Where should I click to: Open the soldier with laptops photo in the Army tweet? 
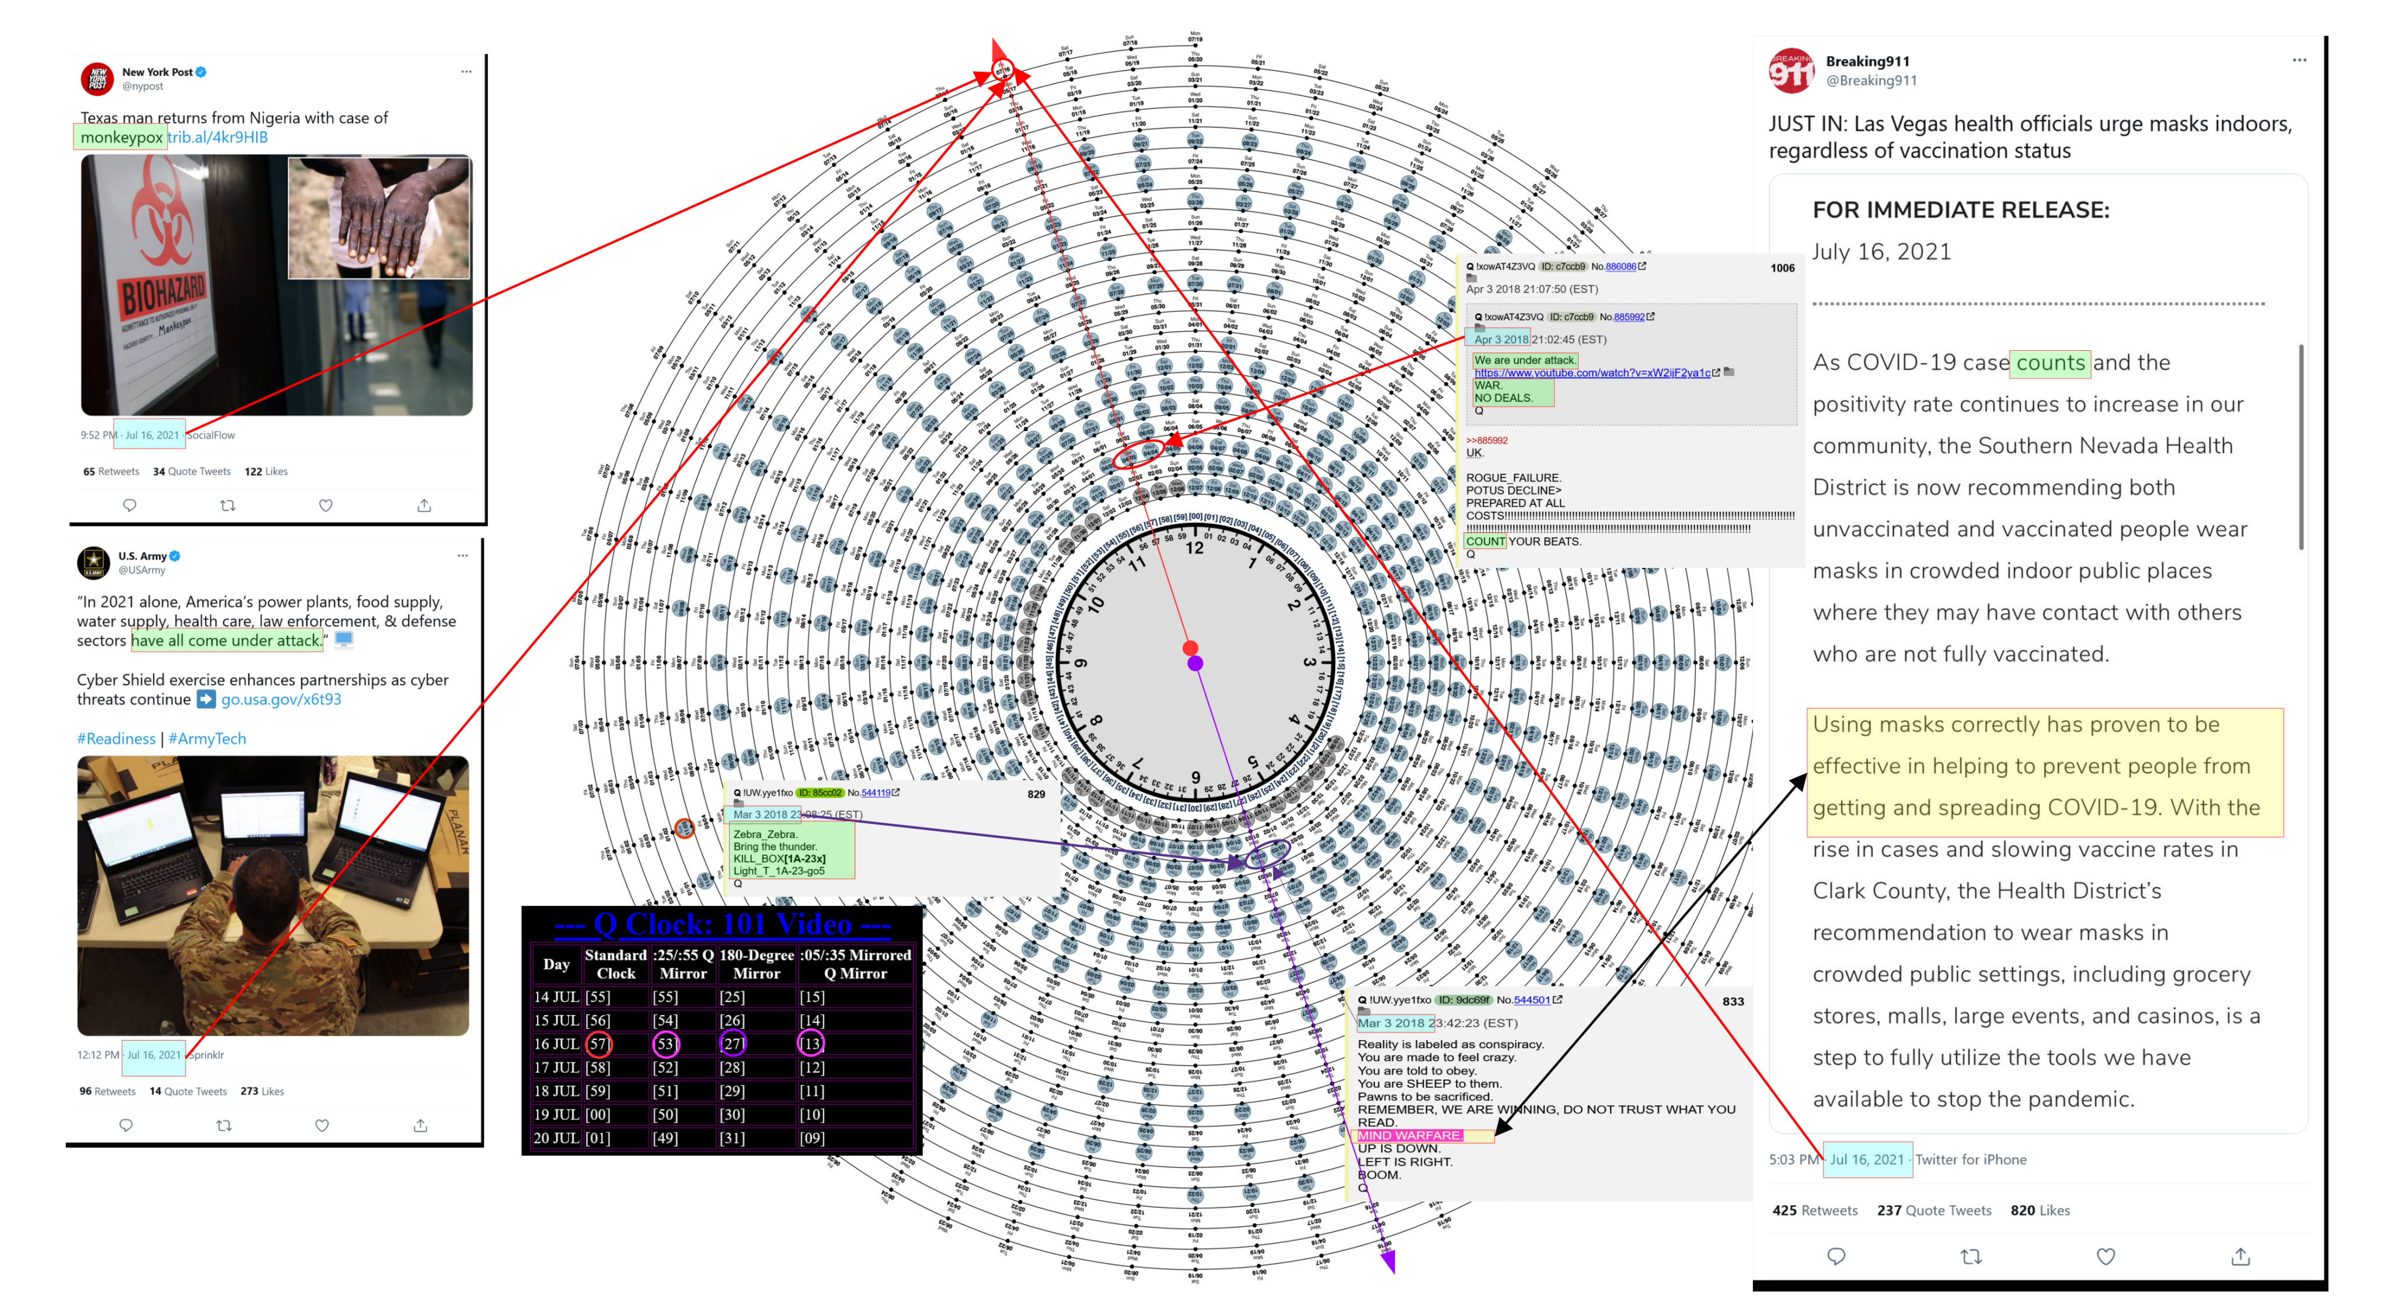coord(273,895)
